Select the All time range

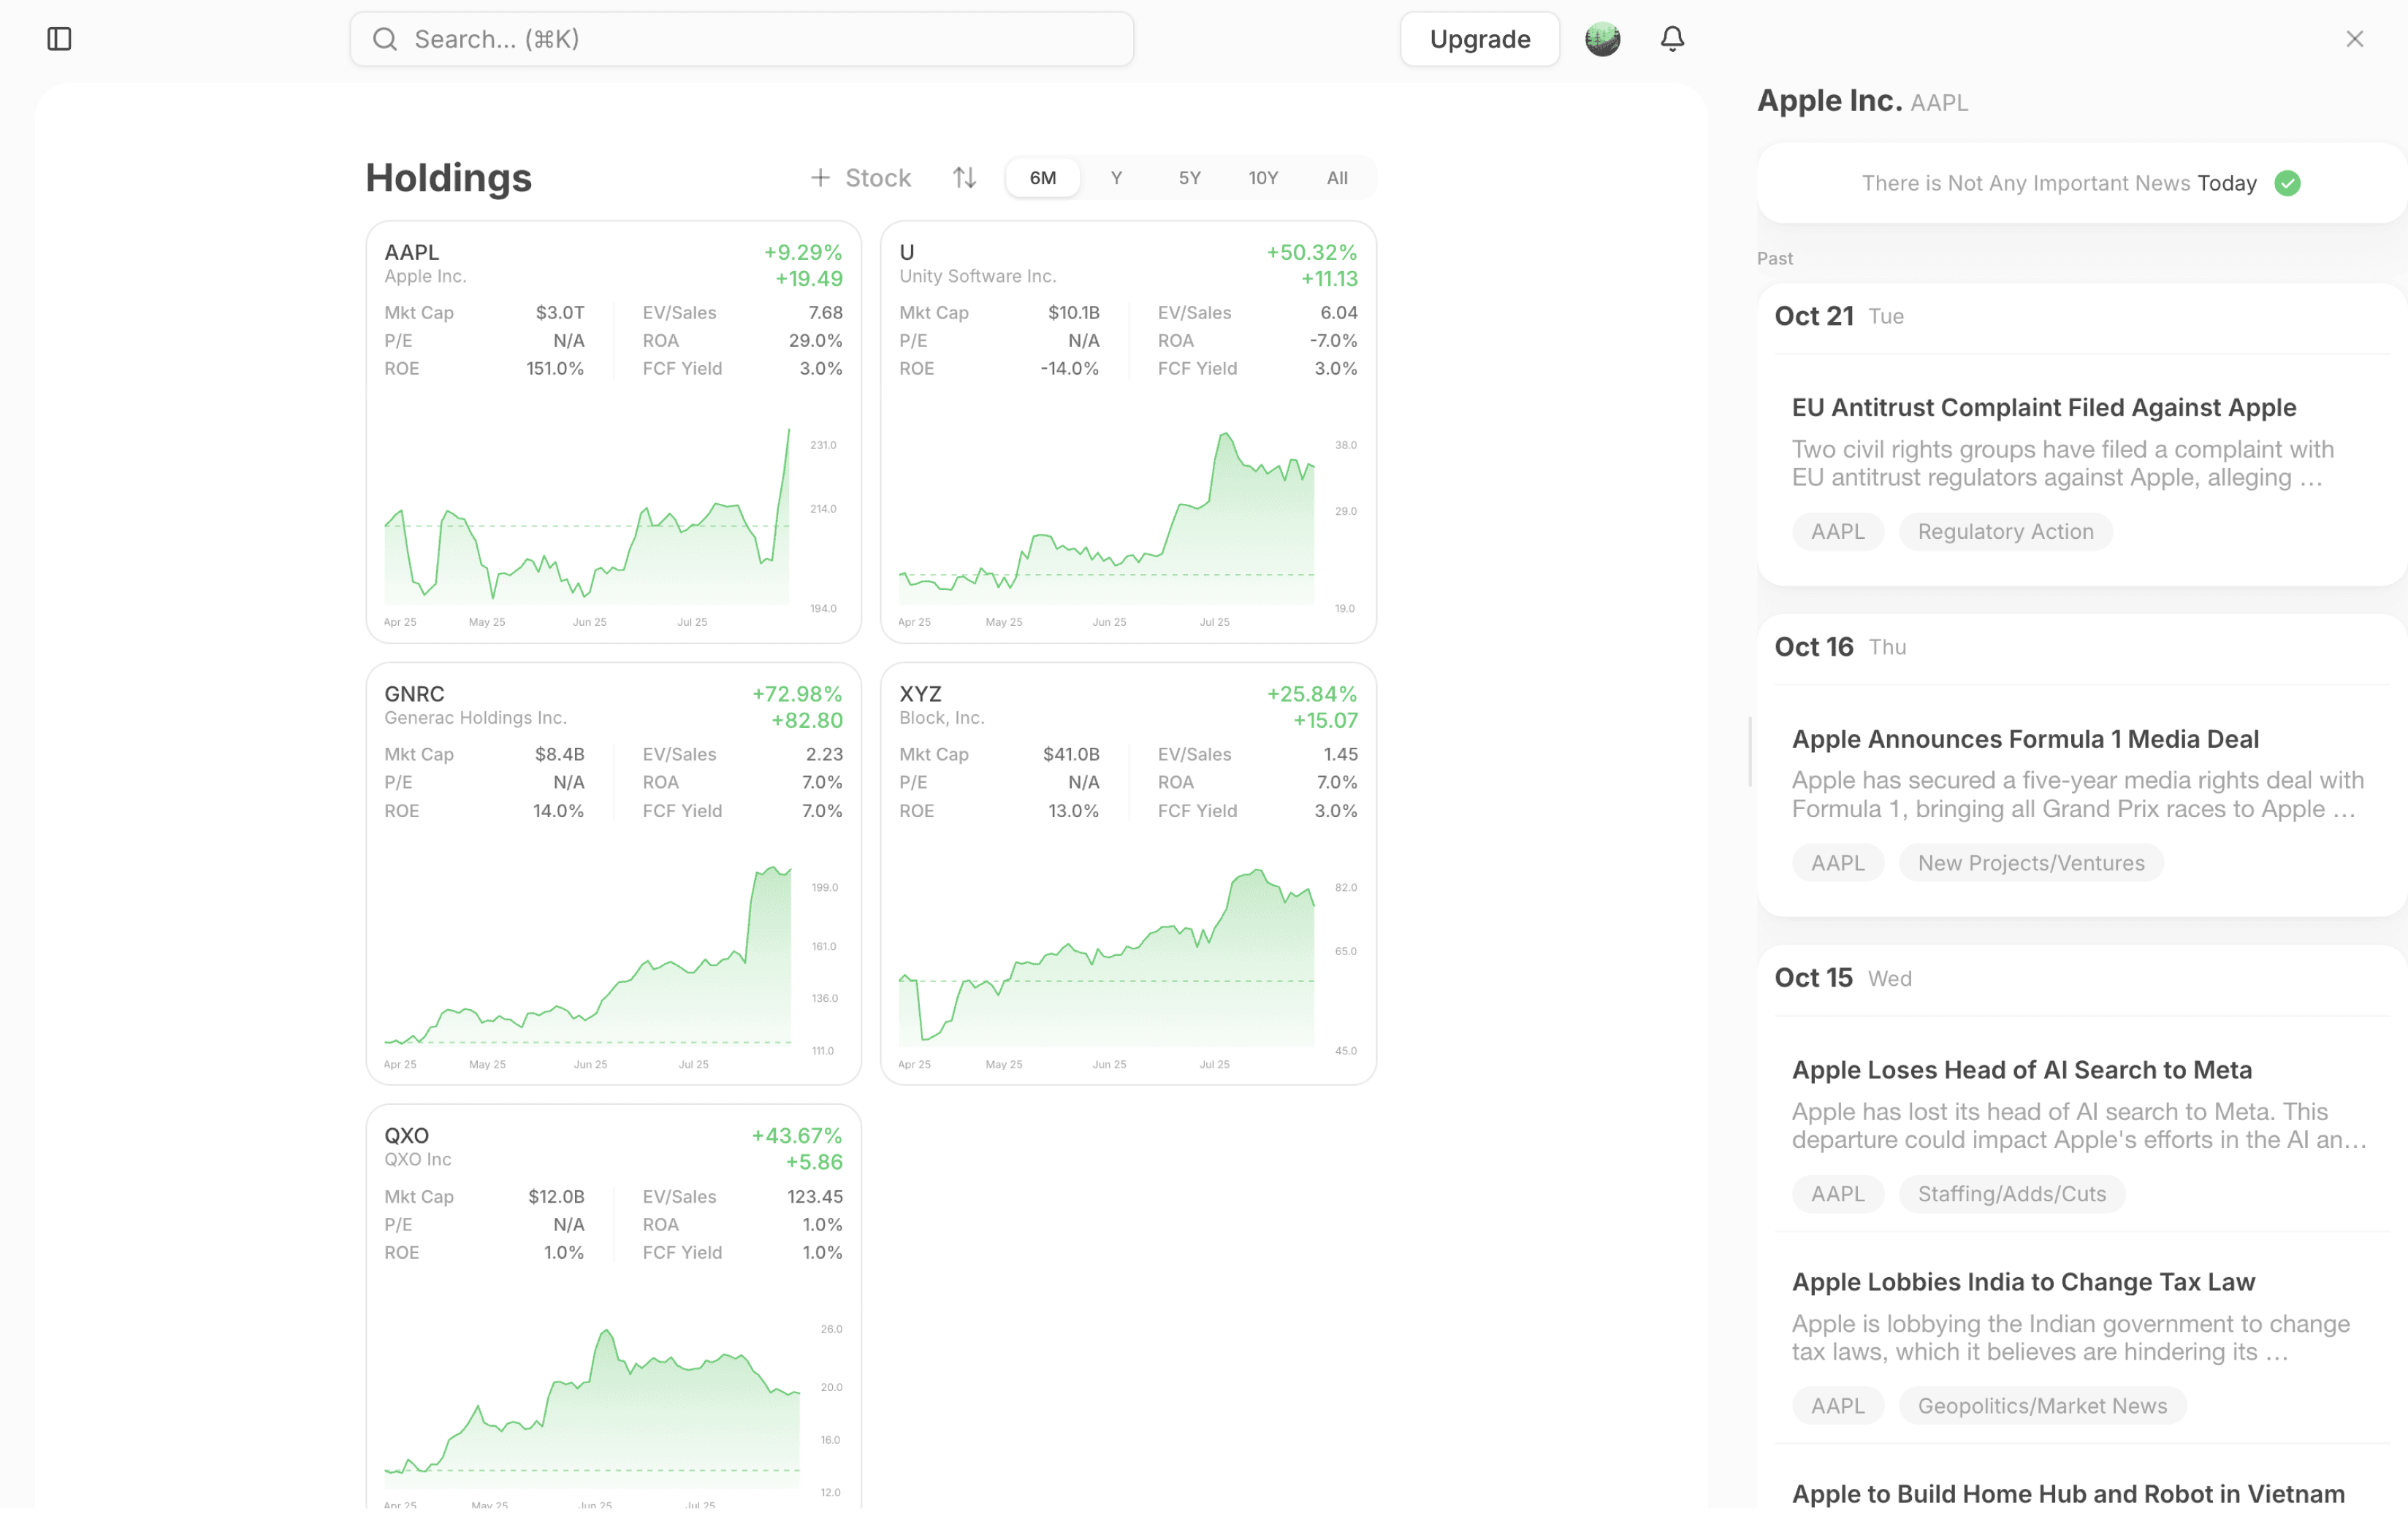[x=1336, y=178]
